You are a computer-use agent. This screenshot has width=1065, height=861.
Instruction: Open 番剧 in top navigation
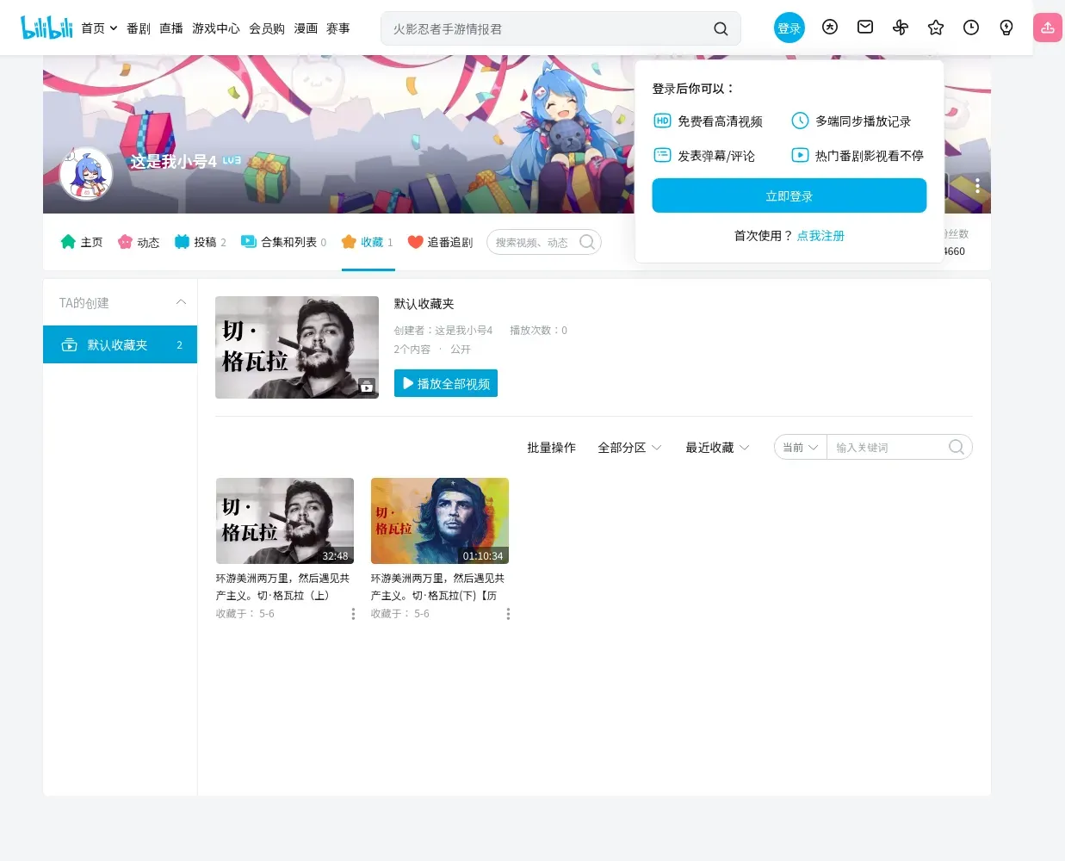click(139, 28)
